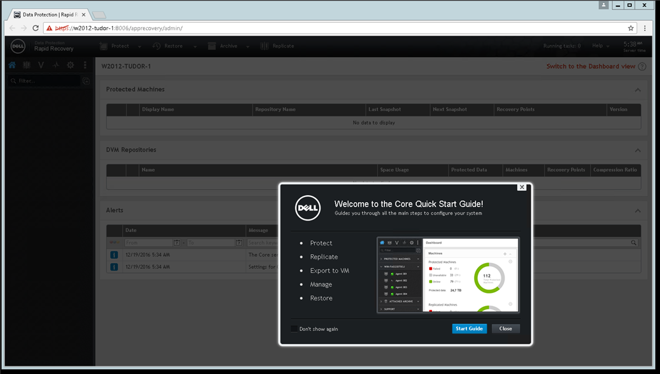Click the Running tasks indicator
Image resolution: width=660 pixels, height=374 pixels.
pyautogui.click(x=562, y=46)
